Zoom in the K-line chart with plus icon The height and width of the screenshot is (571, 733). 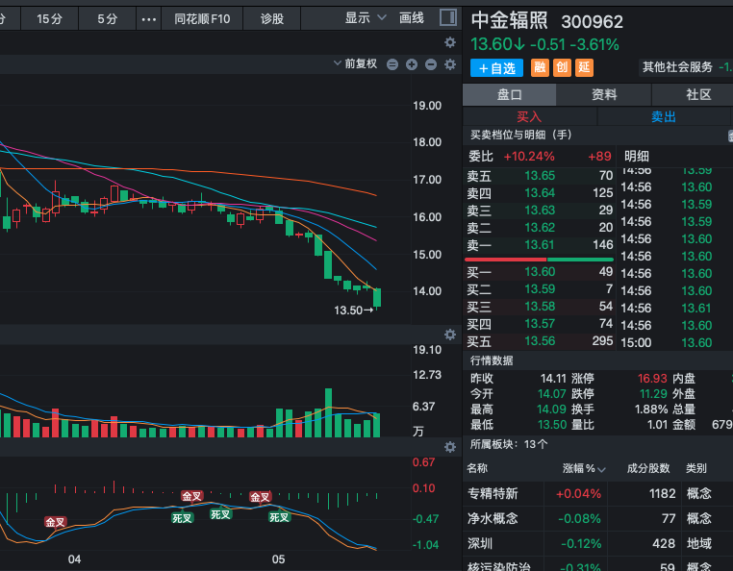[x=412, y=64]
